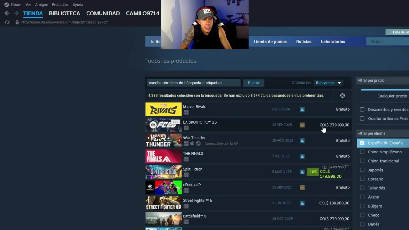Open Split Fiction game thumbnail
409x230 pixels.
click(164, 172)
